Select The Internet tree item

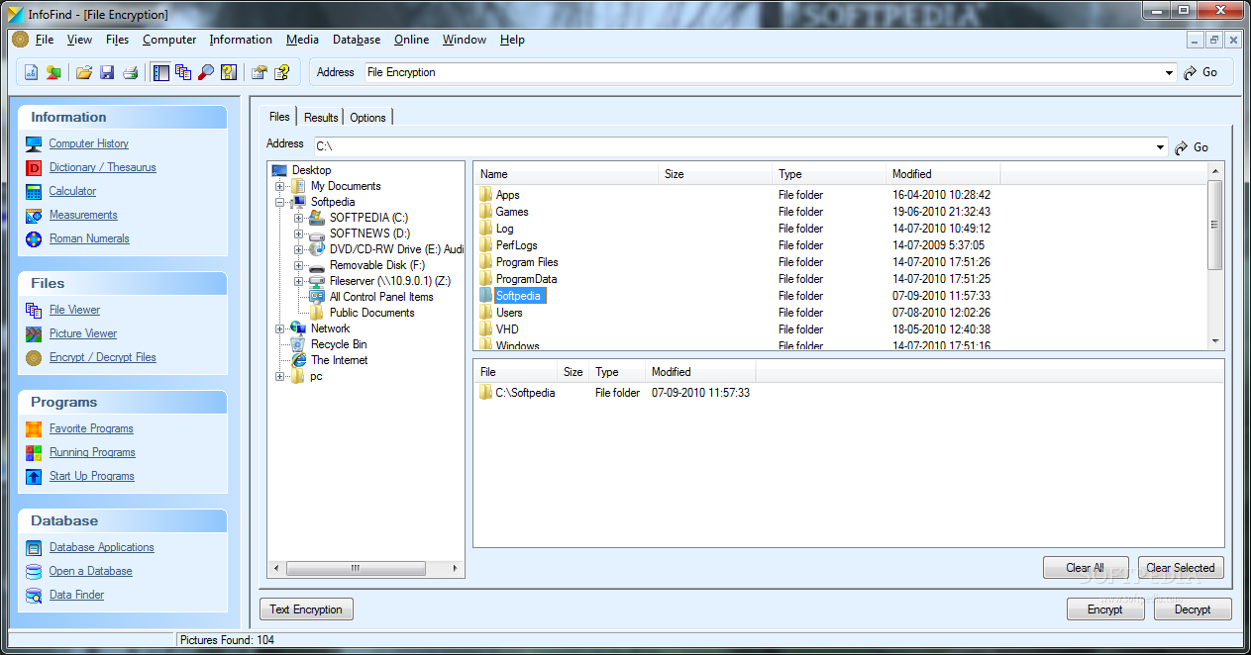click(x=339, y=360)
